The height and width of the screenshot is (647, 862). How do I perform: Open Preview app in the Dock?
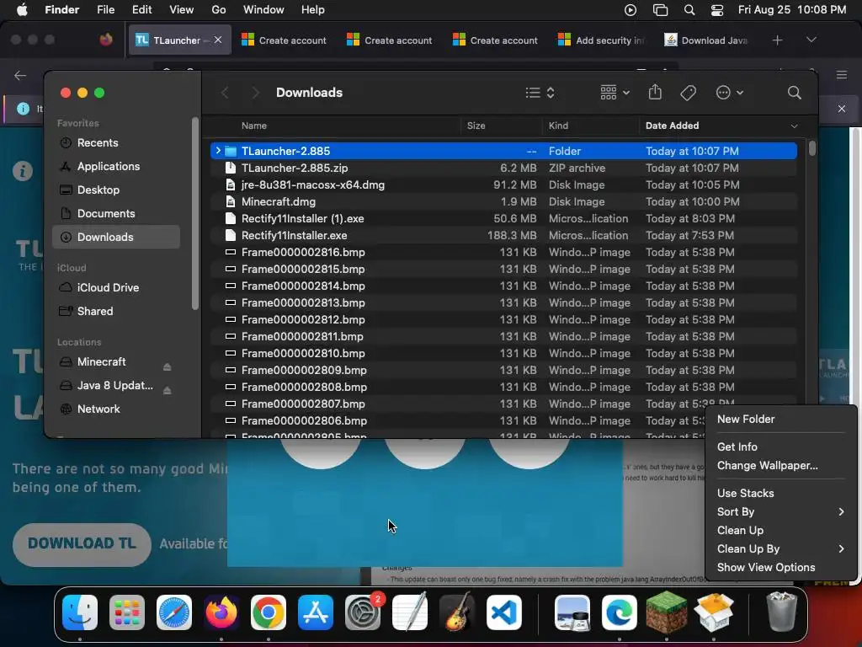pyautogui.click(x=572, y=612)
